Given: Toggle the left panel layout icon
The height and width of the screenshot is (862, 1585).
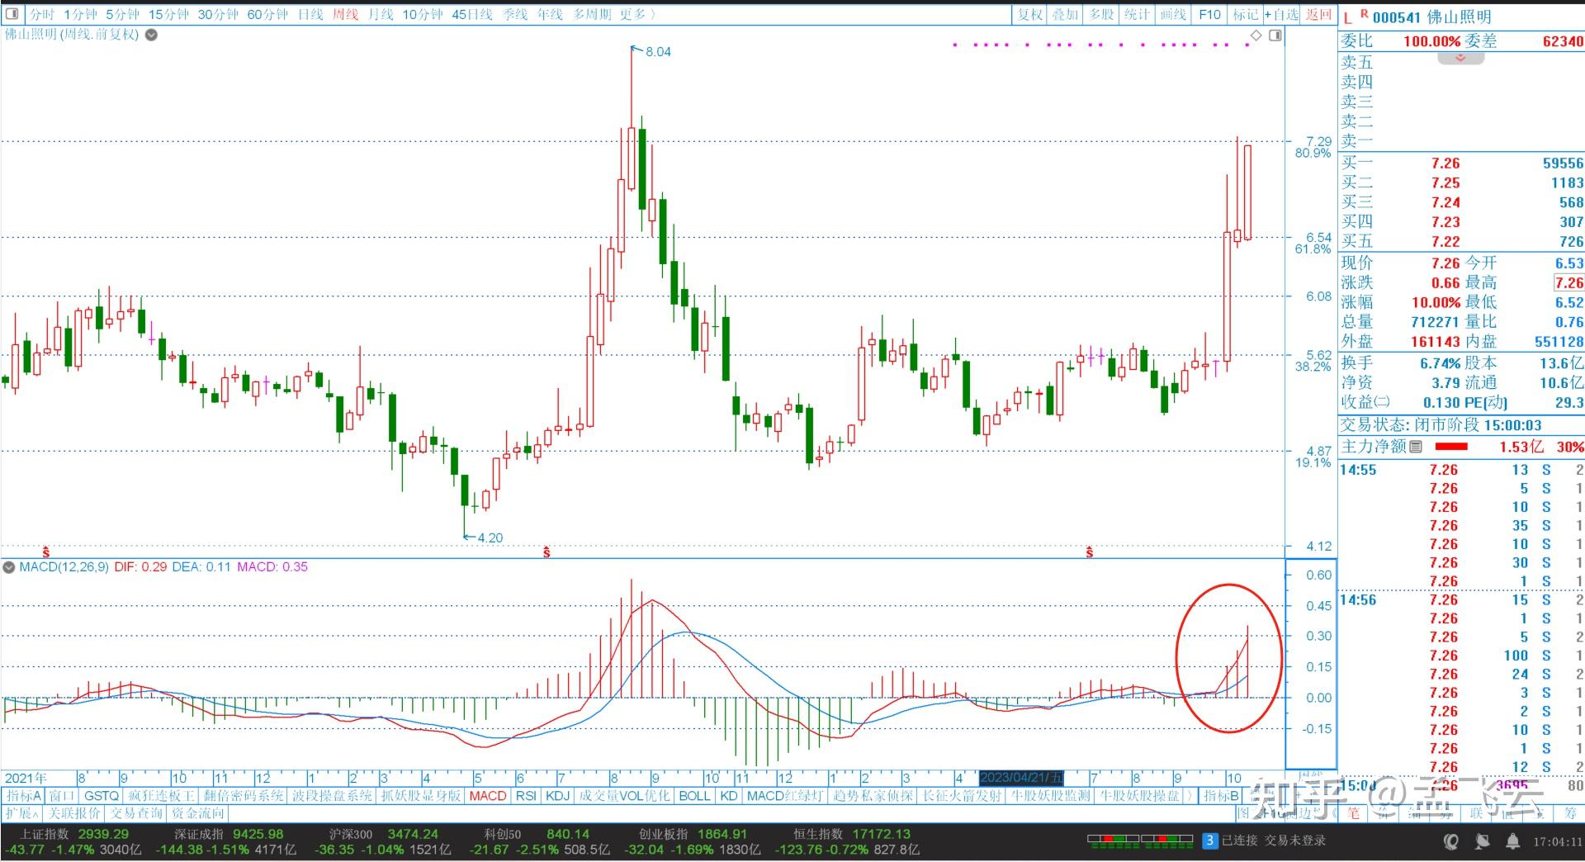Looking at the screenshot, I should click(x=12, y=14).
